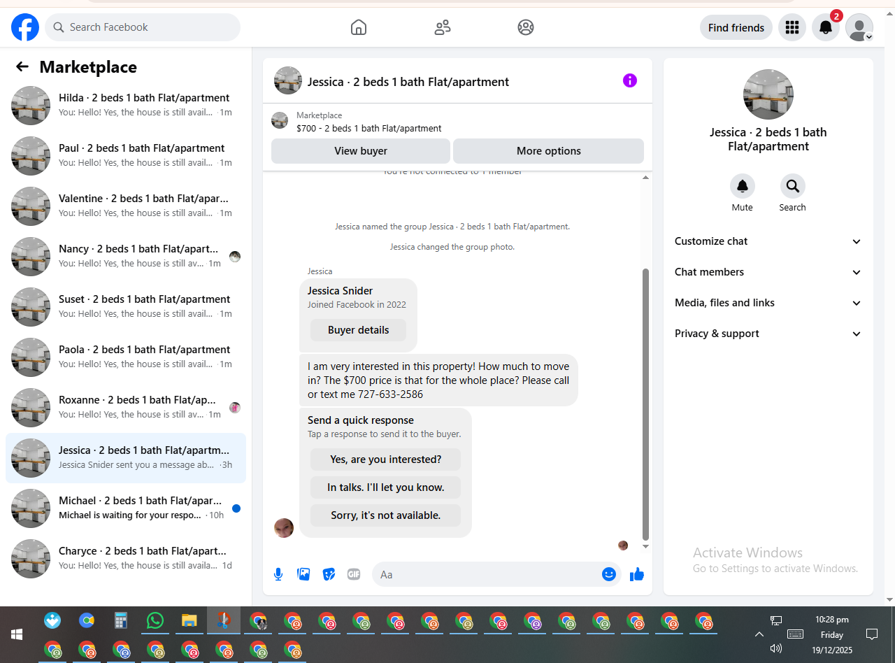Screen dimensions: 895x663
Task: Click the attach photo icon
Action: [303, 574]
